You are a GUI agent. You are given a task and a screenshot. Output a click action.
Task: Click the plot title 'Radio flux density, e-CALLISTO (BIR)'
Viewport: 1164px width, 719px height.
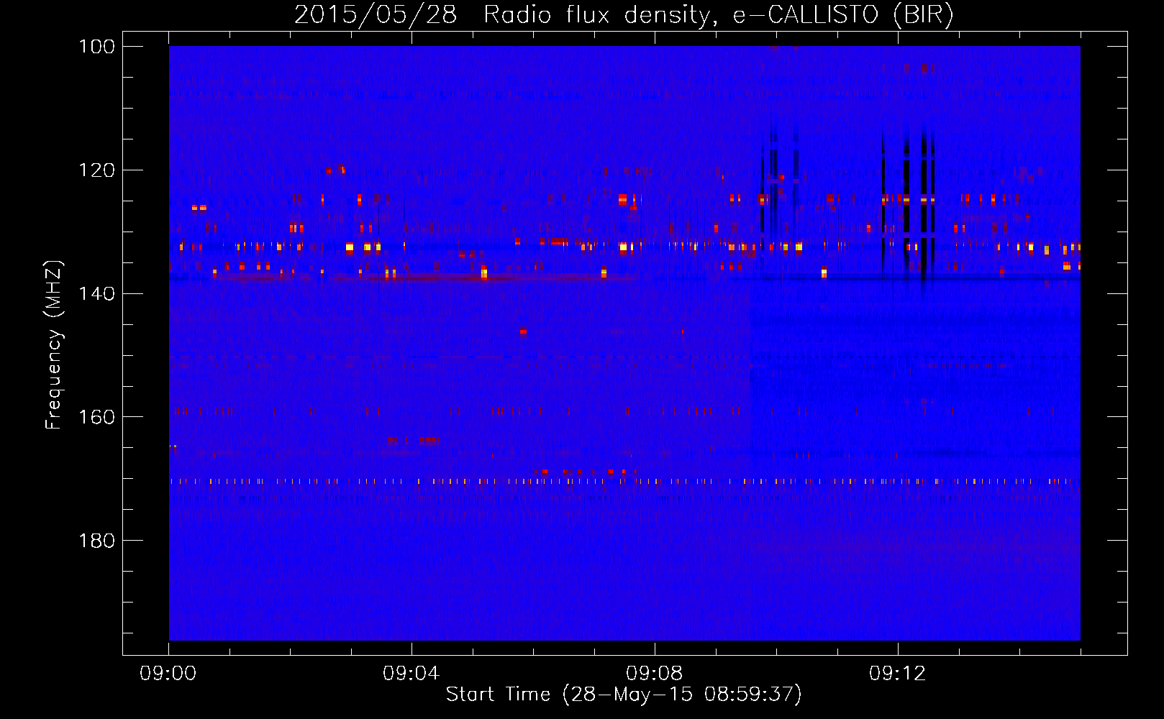click(x=719, y=15)
